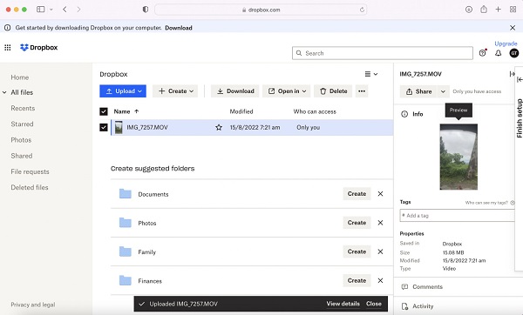523x315 pixels.
Task: Click the Dropbox logo
Action: pos(38,48)
